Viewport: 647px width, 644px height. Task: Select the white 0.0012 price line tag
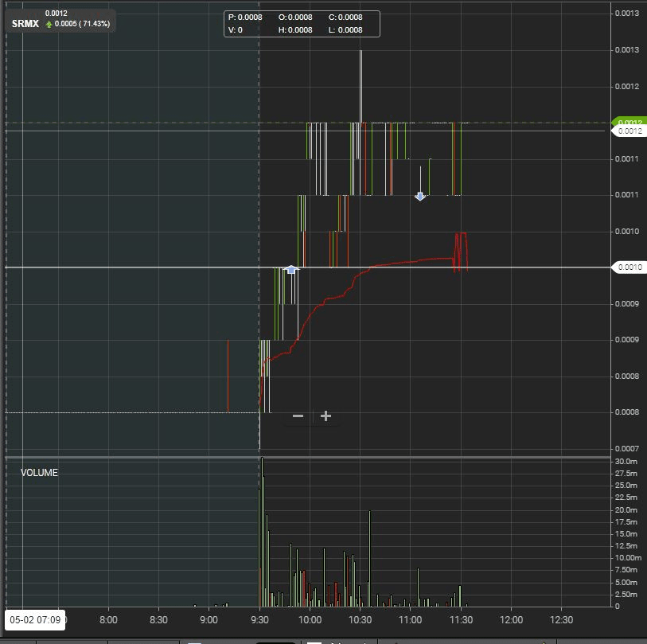pos(629,131)
